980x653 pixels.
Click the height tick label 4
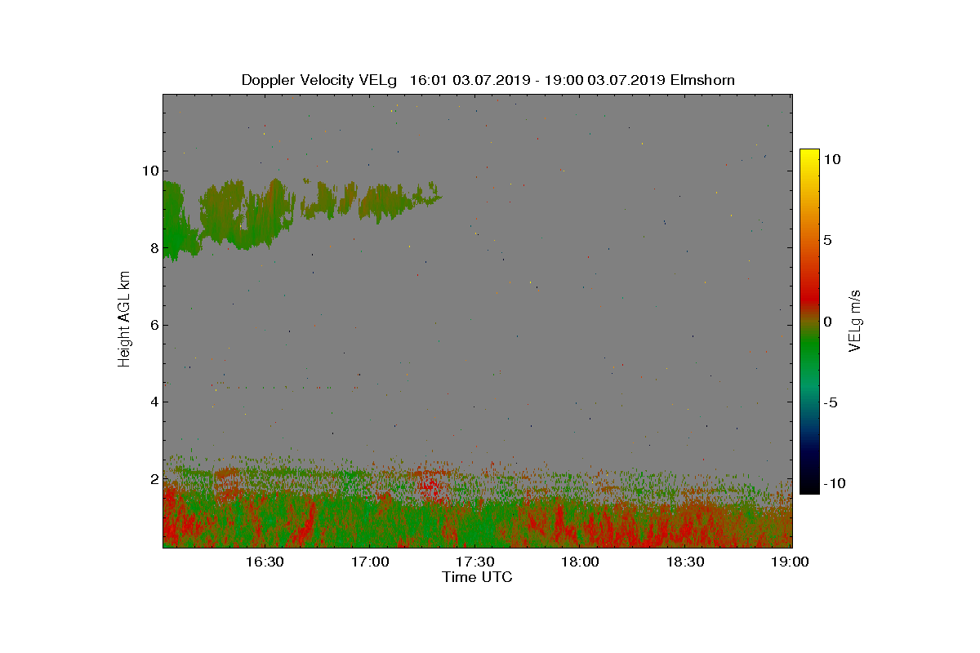pos(153,402)
